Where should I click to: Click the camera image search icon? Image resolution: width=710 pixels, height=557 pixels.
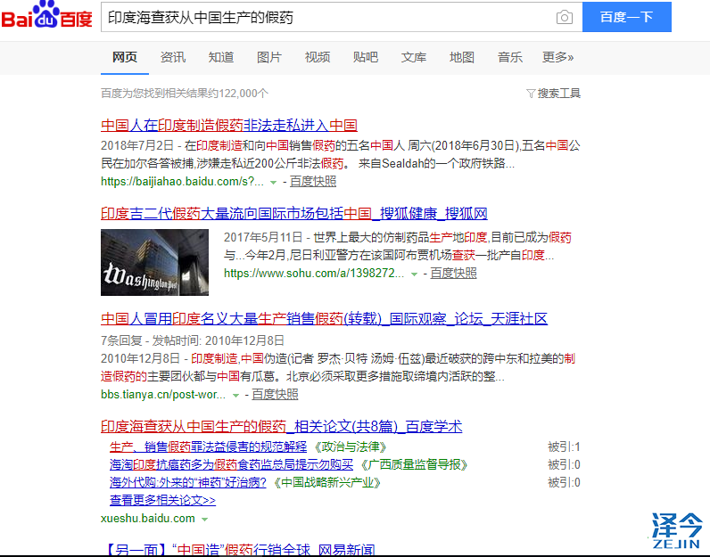click(564, 18)
